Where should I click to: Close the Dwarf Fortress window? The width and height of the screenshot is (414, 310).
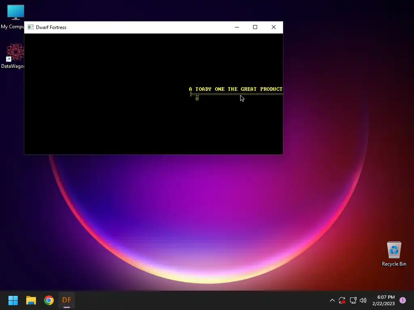[x=274, y=27]
